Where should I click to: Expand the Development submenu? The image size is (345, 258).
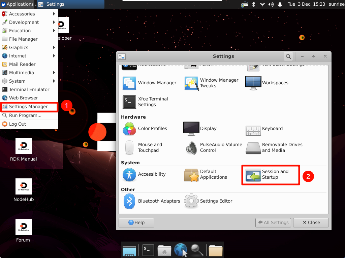click(29, 23)
